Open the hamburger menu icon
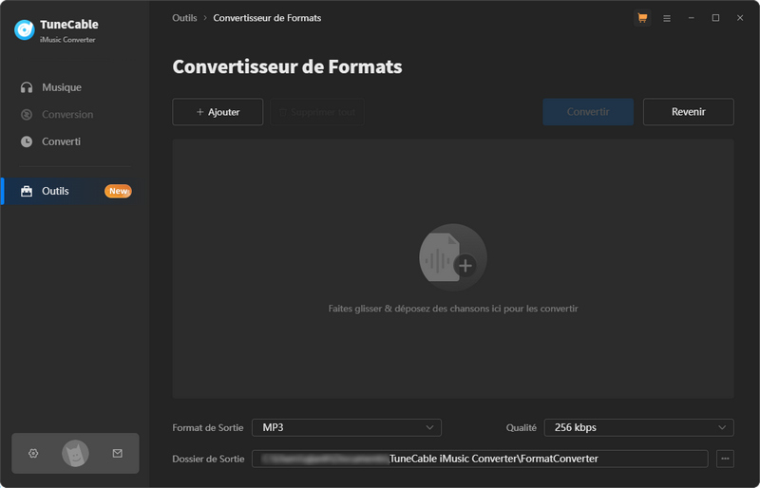 point(667,18)
